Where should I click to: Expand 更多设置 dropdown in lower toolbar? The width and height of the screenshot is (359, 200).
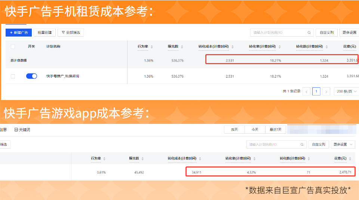tap(343, 144)
